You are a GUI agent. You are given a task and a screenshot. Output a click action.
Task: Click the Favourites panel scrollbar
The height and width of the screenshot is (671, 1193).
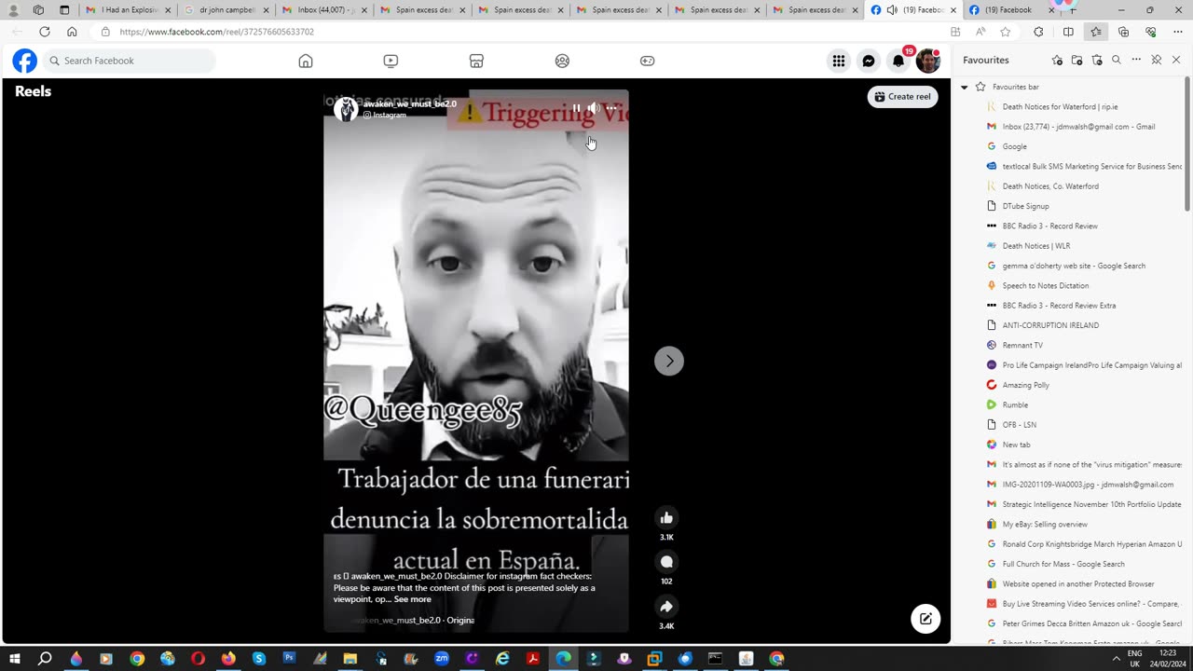point(1187,144)
